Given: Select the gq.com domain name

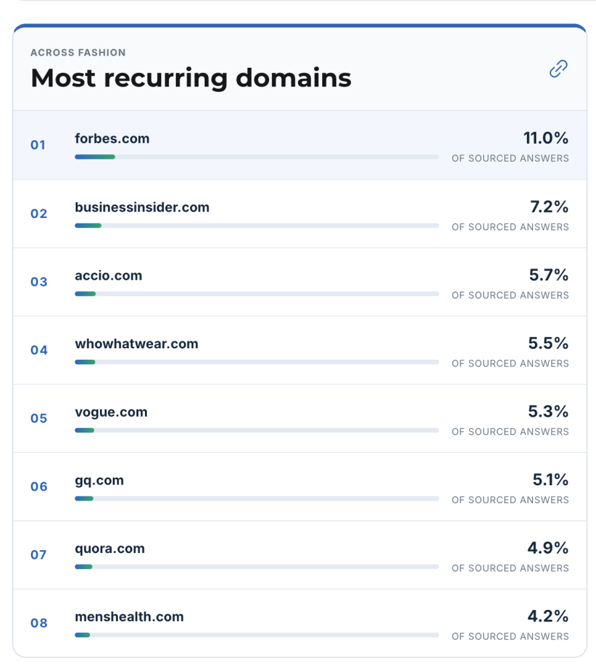Looking at the screenshot, I should (x=99, y=480).
